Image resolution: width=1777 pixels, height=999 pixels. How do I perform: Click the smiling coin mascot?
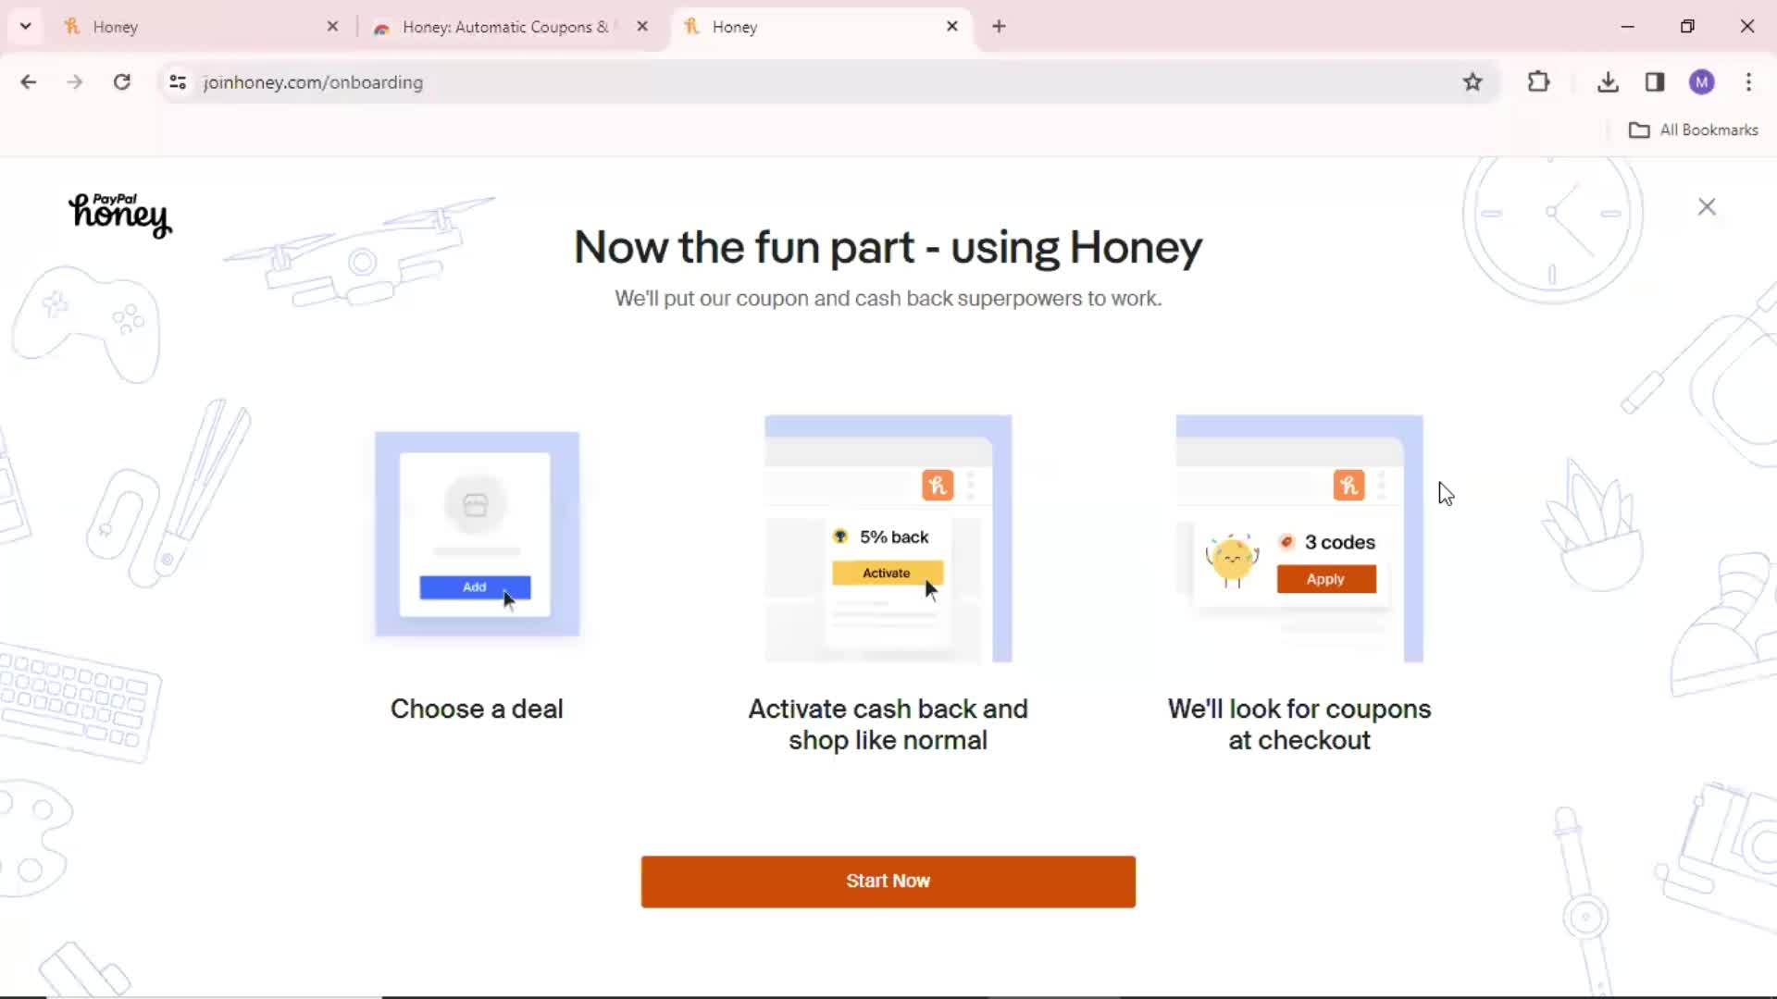(x=1232, y=560)
